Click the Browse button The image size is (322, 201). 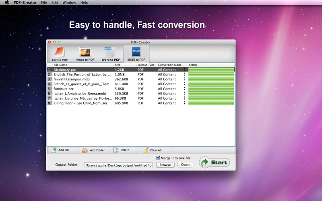165,165
